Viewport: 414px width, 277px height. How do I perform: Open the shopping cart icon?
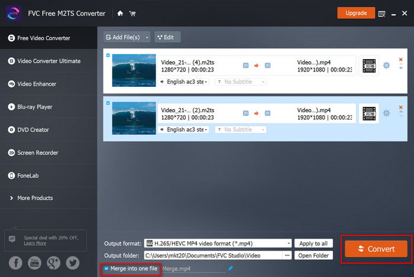click(x=132, y=13)
